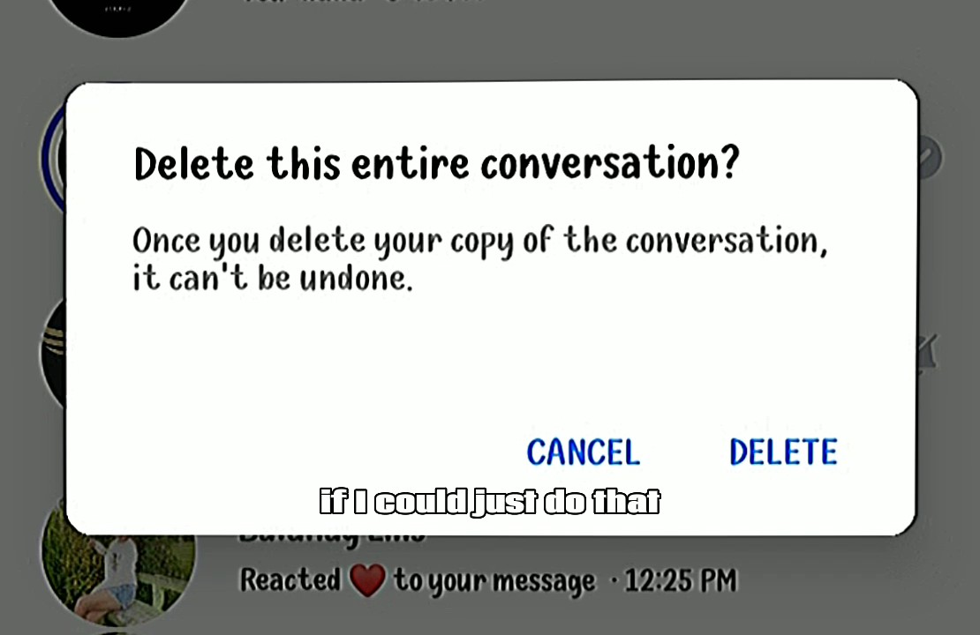Tap the "it can't be undone" warning text
Viewport: 980px width, 635px height.
coord(273,278)
